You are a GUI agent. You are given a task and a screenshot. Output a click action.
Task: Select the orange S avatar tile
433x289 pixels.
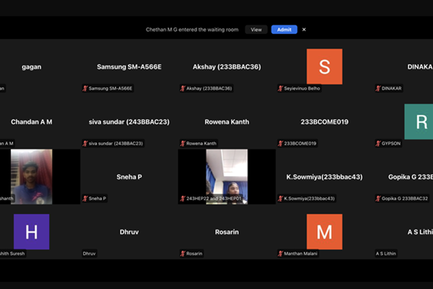324,66
